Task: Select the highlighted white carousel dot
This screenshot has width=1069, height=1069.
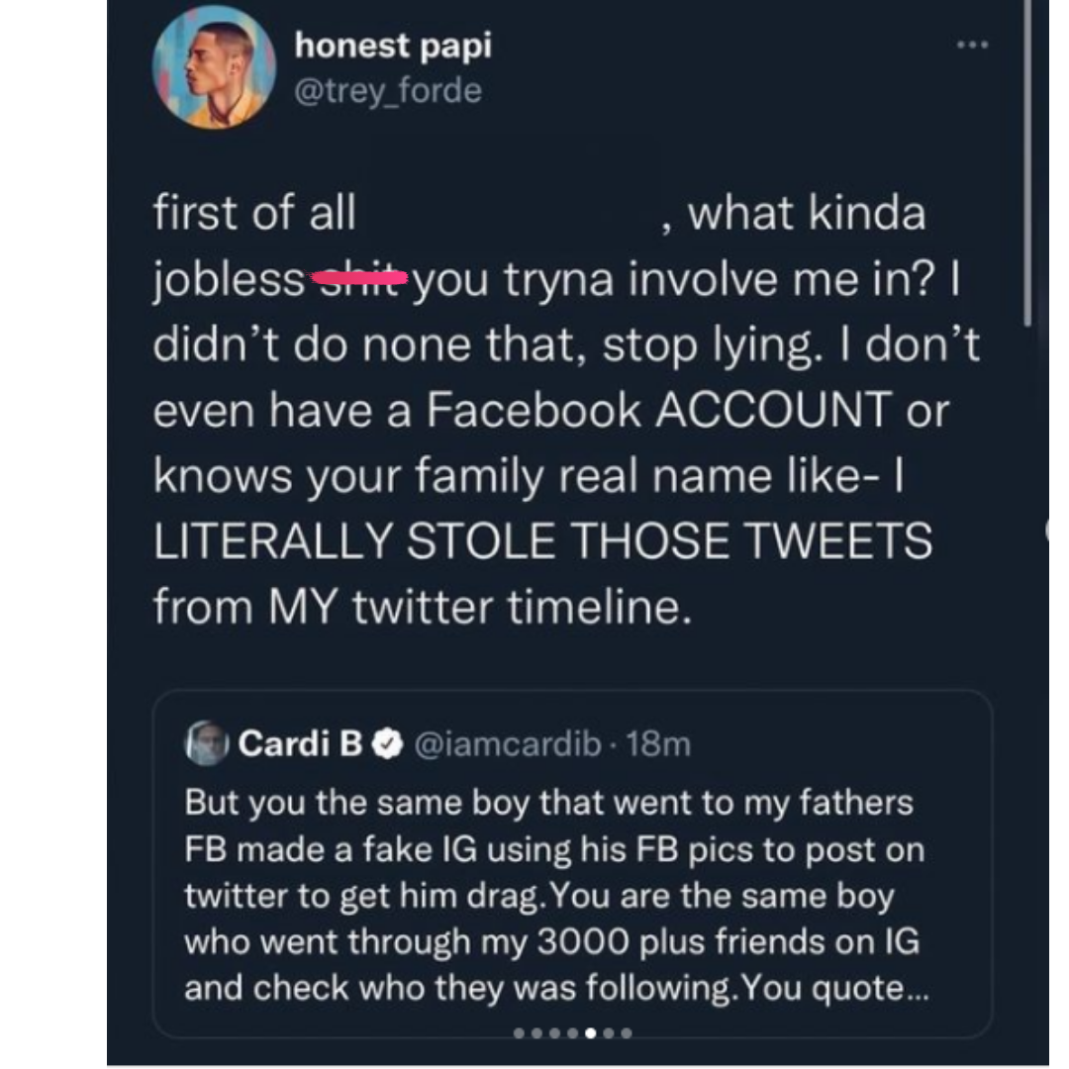Action: (590, 1033)
